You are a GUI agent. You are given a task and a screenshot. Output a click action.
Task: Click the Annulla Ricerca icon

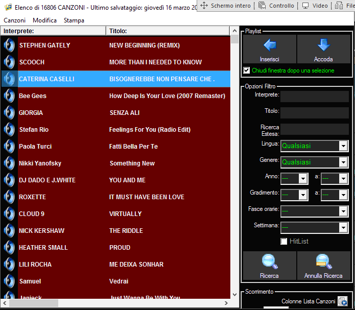[323, 261]
